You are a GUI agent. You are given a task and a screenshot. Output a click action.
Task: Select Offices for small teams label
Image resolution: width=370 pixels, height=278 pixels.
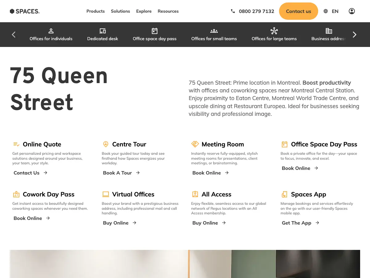214,39
